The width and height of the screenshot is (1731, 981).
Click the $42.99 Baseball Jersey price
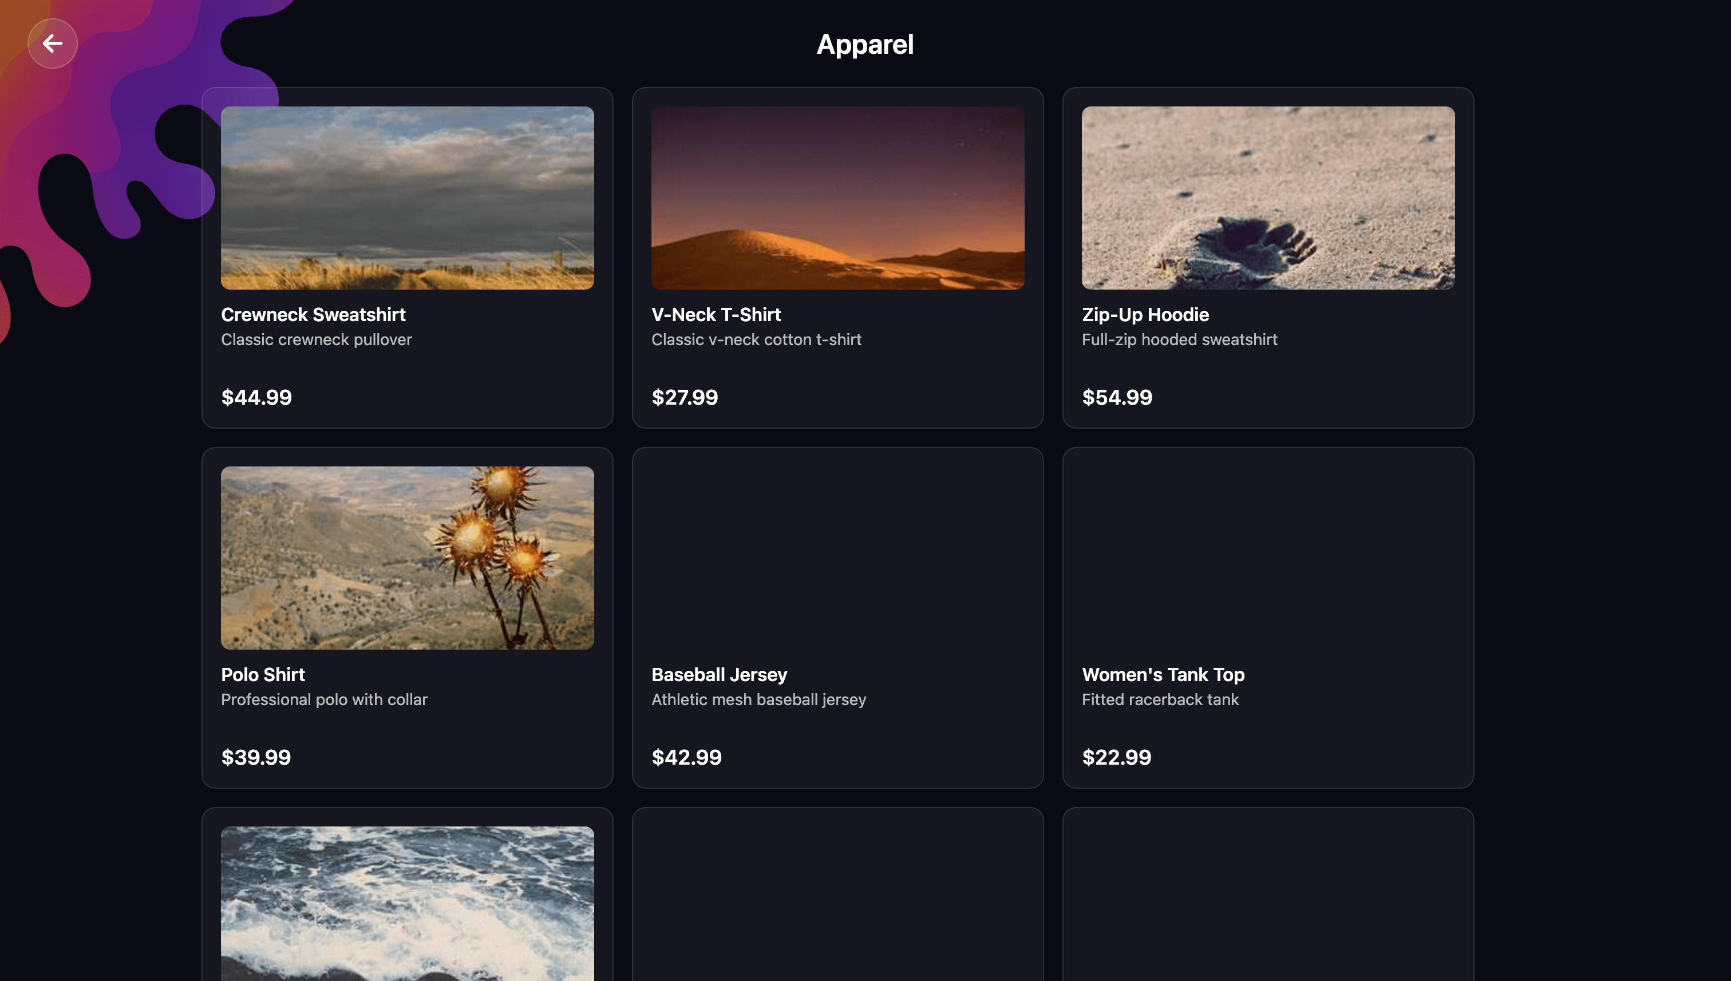pos(686,757)
